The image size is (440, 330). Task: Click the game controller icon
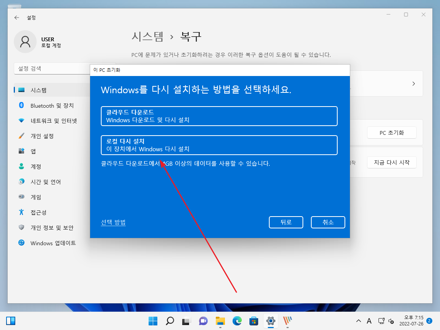[x=21, y=197]
